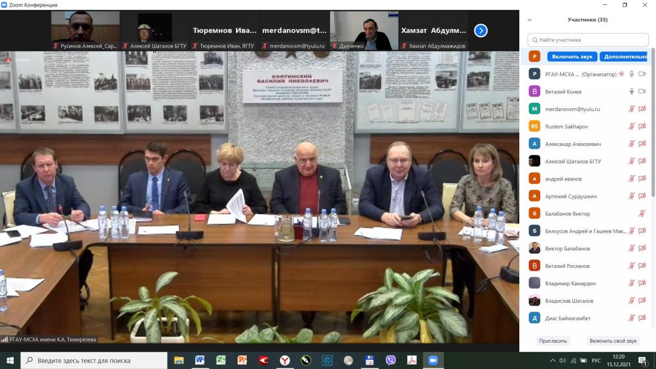Select the merdanovsm@tyuiu.ru gallery tile
This screenshot has height=369, width=656.
[x=294, y=31]
